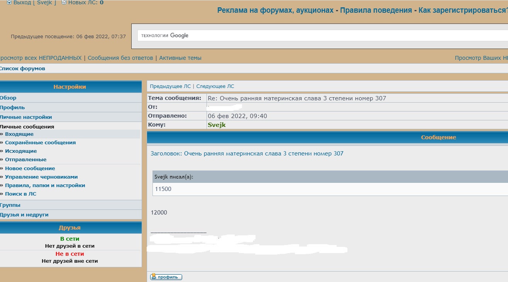Go to Следующее ЛС message
Image resolution: width=508 pixels, height=282 pixels.
click(x=215, y=86)
